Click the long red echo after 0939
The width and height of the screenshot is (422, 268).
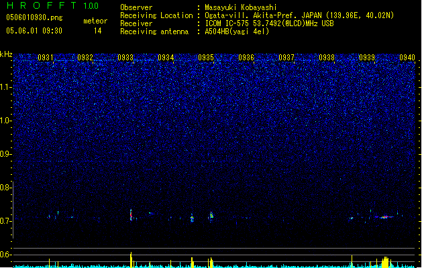[385, 217]
